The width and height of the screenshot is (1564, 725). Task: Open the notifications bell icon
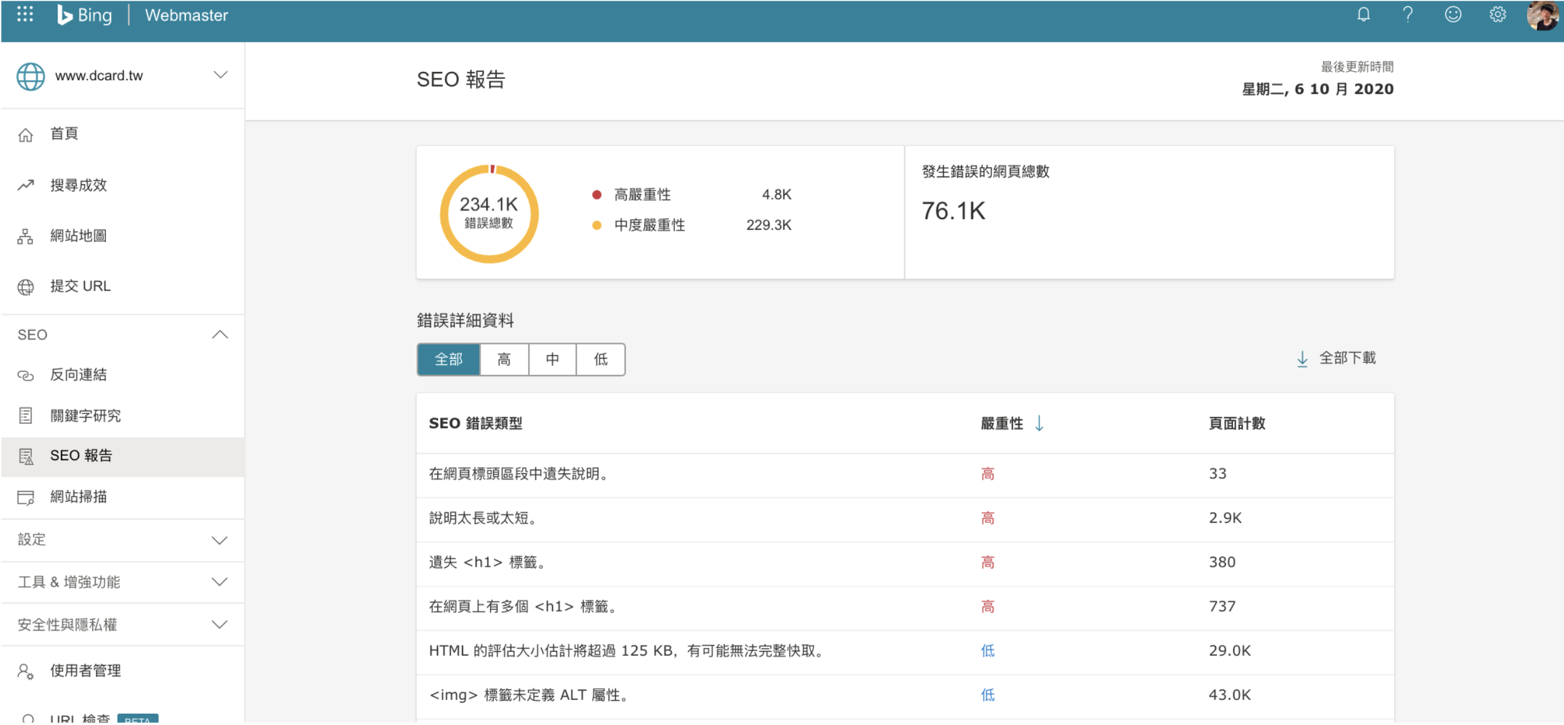(1363, 14)
